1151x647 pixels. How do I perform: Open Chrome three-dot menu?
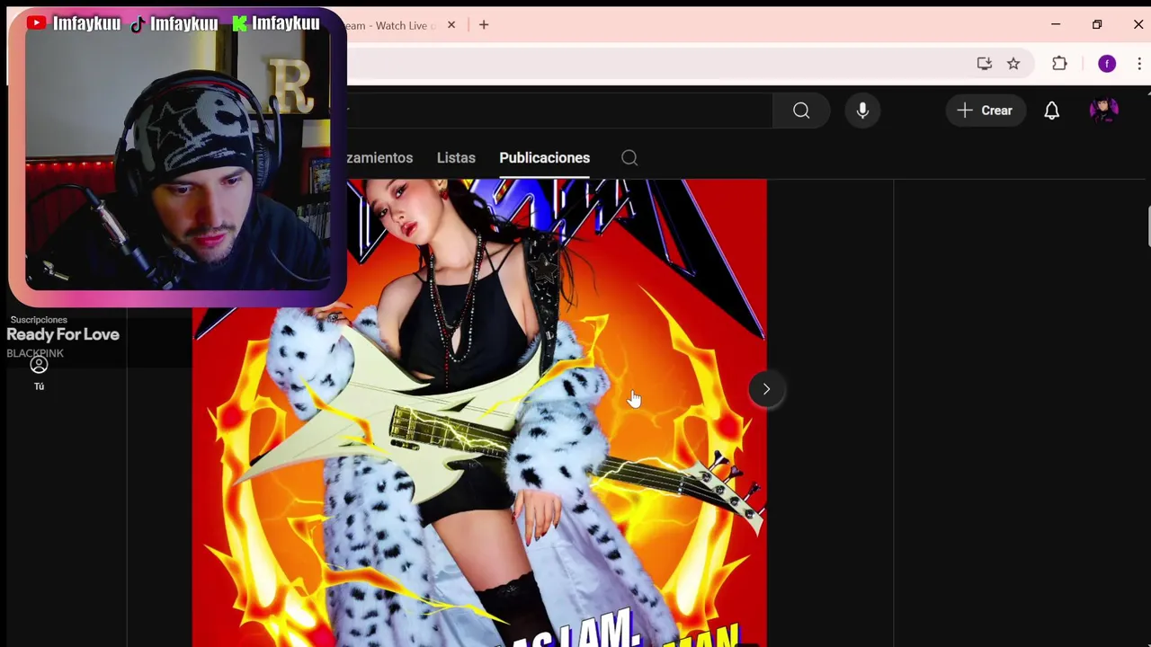point(1139,64)
